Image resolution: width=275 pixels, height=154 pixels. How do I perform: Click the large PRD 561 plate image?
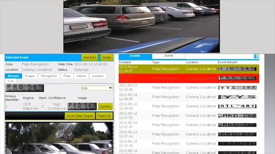(25, 88)
